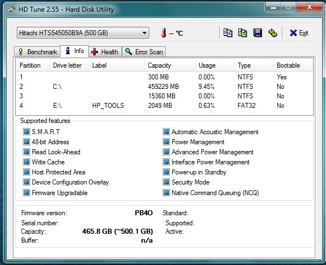Click the Interface Power Management checkbox
Viewport: 326px width, 265px height.
tap(166, 162)
